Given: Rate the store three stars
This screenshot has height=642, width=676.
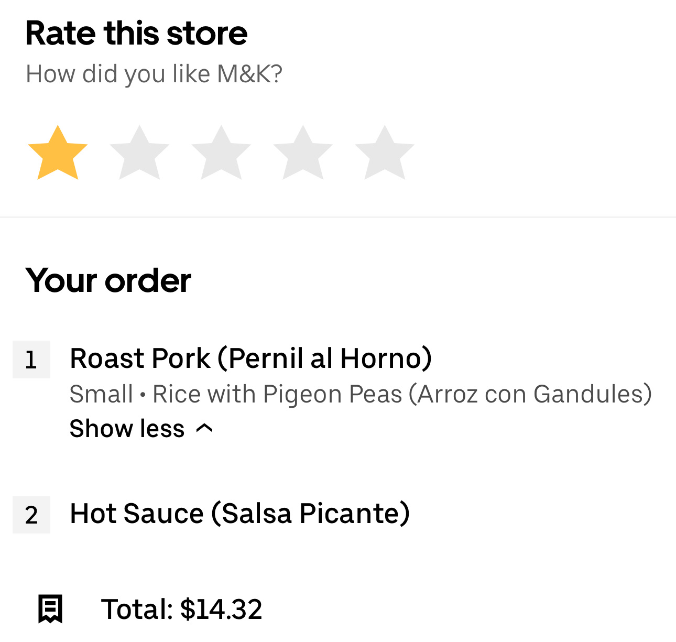Looking at the screenshot, I should (x=221, y=153).
